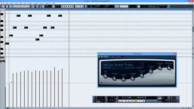The image size is (194, 109).
Task: Click Play in transport panel
Action: click(x=139, y=101)
